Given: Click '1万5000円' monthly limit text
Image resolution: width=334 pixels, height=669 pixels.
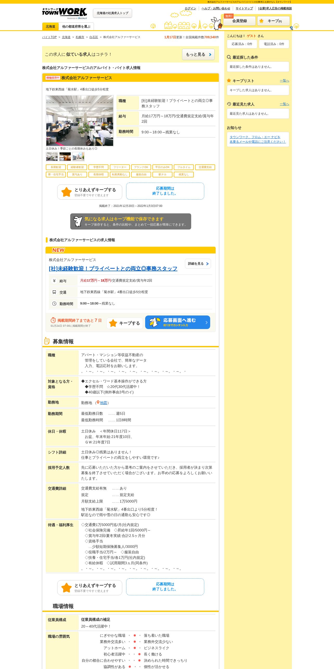Looking at the screenshot, I should 128,501.
